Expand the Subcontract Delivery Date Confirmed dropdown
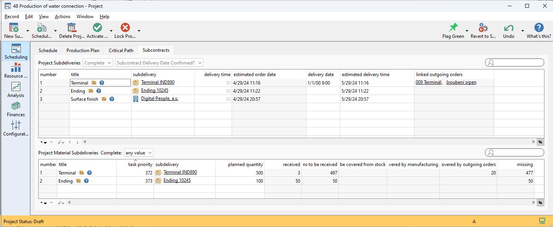The height and width of the screenshot is (227, 553). (159, 63)
